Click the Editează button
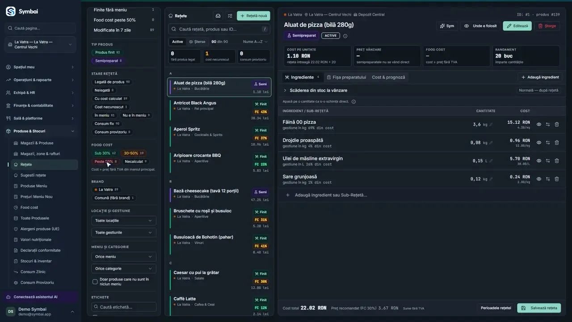 tap(517, 26)
